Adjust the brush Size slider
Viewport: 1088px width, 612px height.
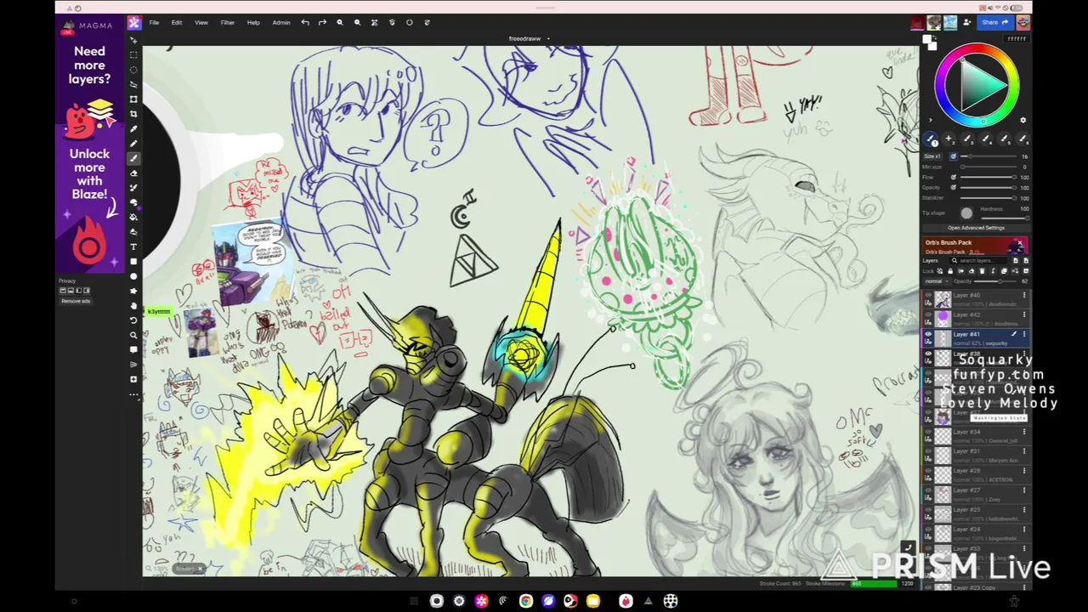point(988,156)
